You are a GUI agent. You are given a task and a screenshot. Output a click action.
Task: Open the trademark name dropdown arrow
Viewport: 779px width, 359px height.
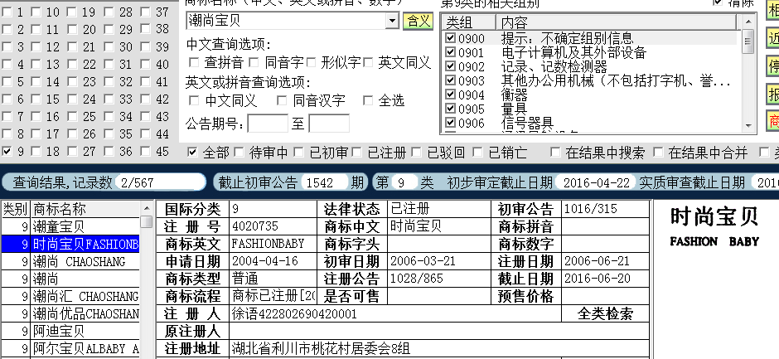393,21
